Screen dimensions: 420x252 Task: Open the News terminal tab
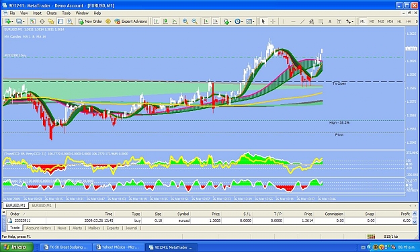[62, 228]
